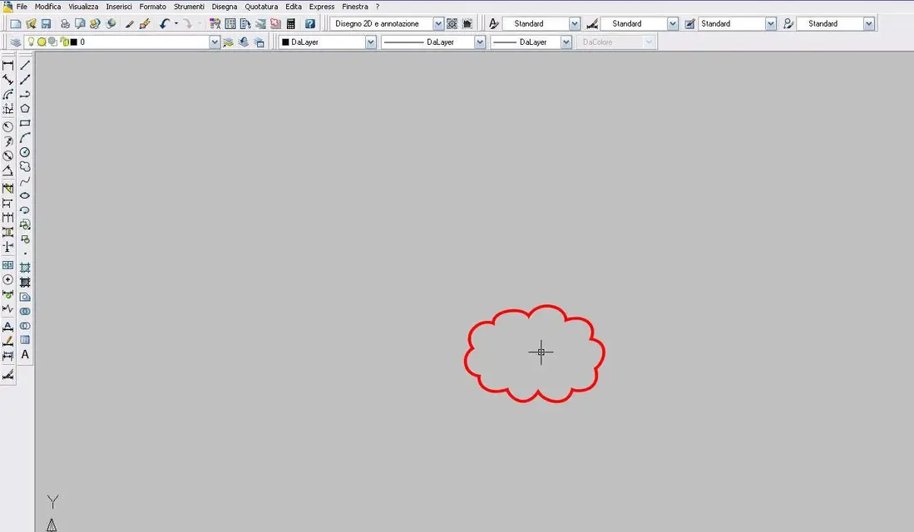Image resolution: width=914 pixels, height=532 pixels.
Task: Pick the Hatch tool
Action: 25,268
